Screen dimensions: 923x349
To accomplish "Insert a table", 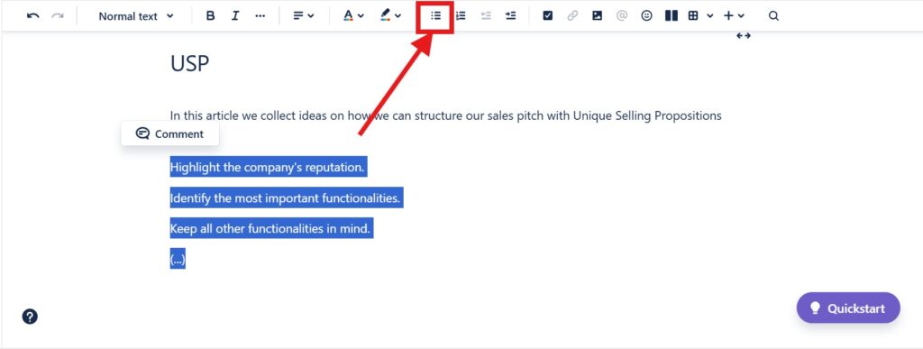I will pos(693,16).
